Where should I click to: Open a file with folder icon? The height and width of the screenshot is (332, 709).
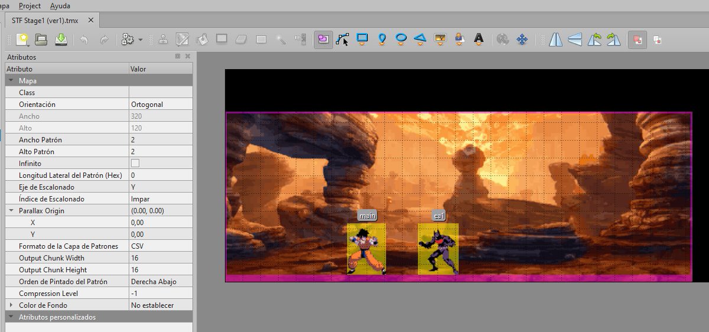click(41, 40)
